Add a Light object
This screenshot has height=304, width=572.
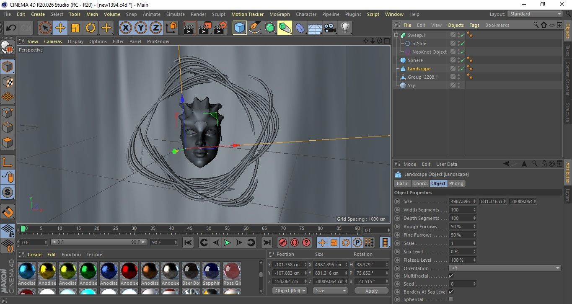pyautogui.click(x=345, y=28)
